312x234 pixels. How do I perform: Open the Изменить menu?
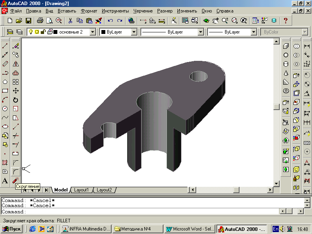(x=187, y=11)
